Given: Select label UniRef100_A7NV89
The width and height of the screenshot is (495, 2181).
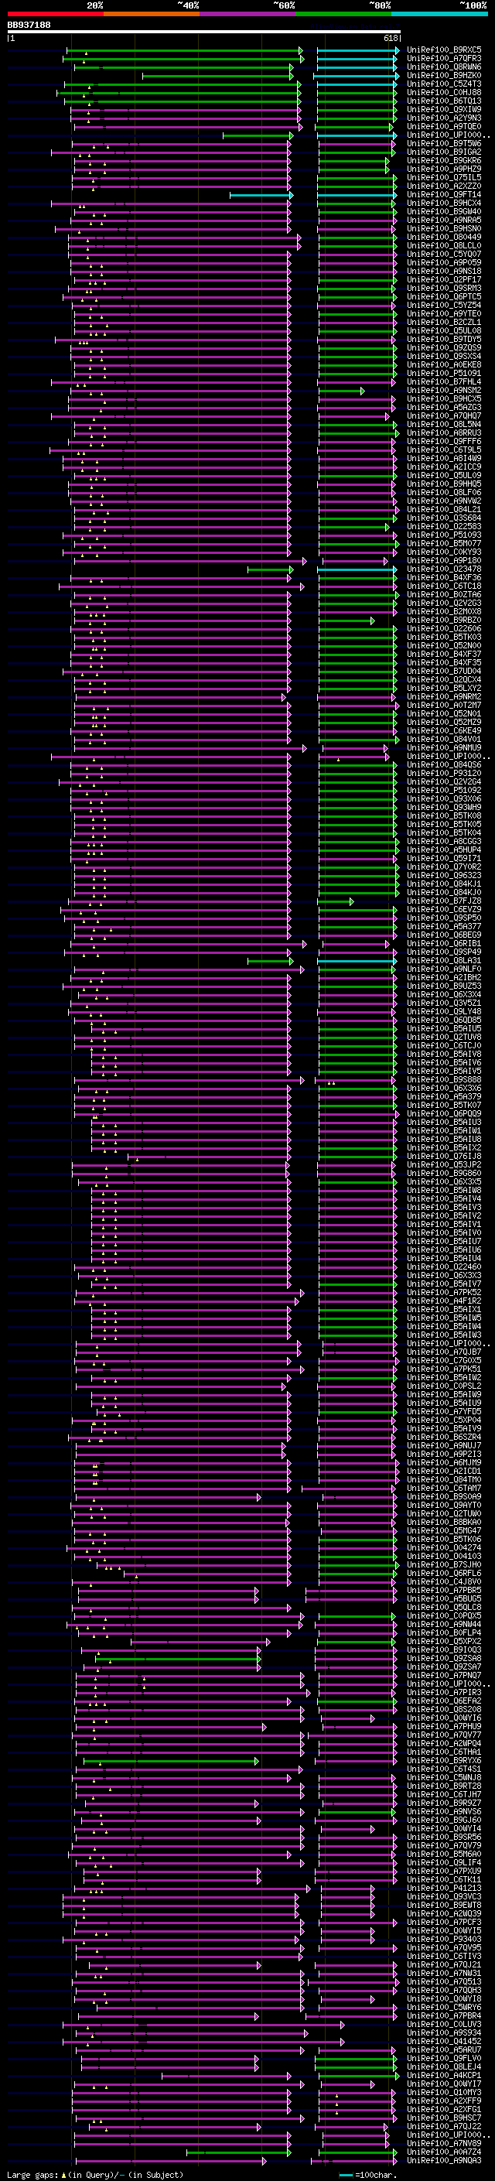Looking at the screenshot, I should [x=444, y=2143].
